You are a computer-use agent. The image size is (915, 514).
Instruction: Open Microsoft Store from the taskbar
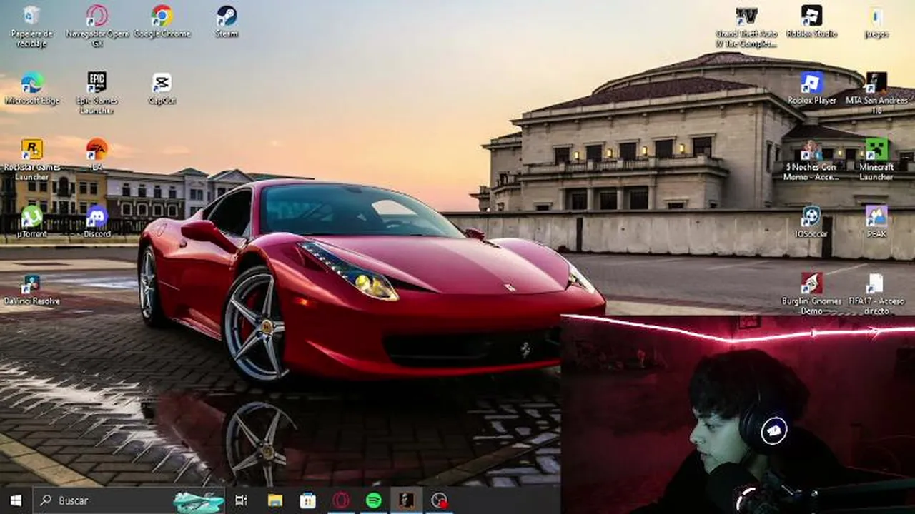coord(308,500)
